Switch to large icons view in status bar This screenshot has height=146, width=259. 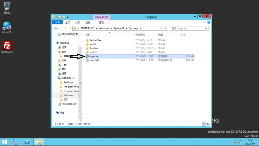tap(208, 124)
